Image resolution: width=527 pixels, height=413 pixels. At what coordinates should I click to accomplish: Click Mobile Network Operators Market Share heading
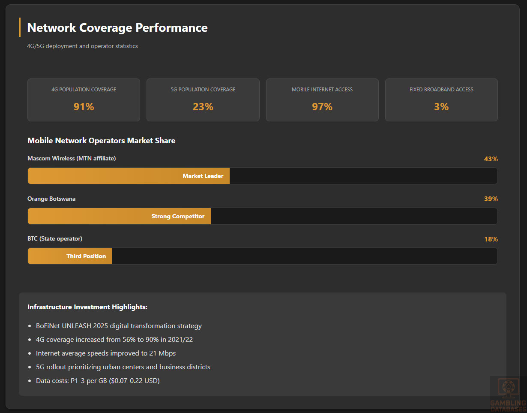pos(101,141)
